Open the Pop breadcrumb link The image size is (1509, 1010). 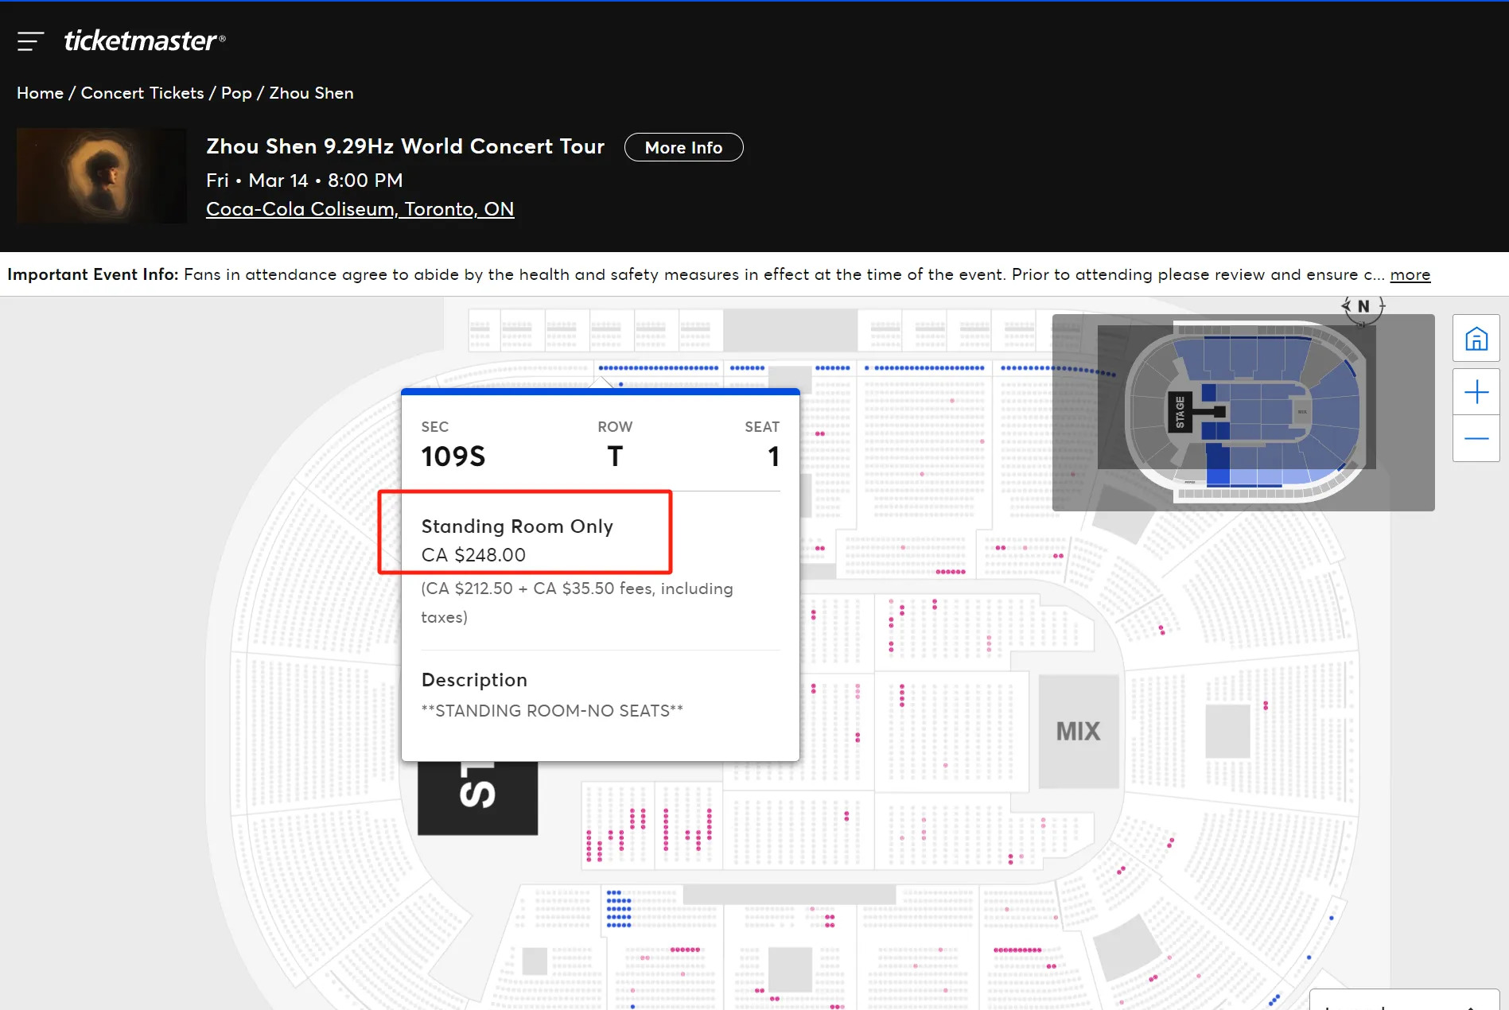pyautogui.click(x=236, y=93)
